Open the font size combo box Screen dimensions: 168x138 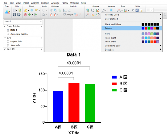point(149,10)
